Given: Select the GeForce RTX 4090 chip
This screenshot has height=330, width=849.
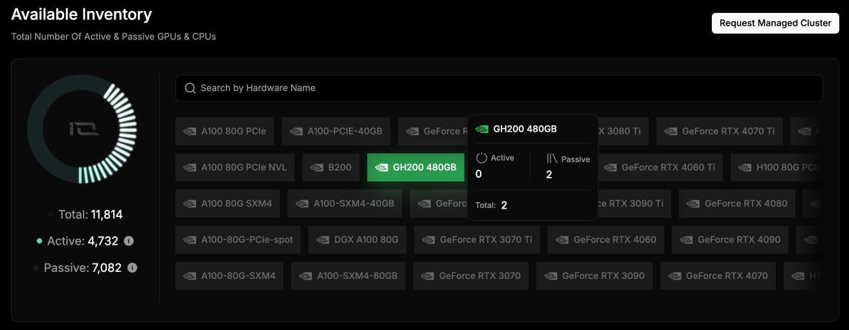Looking at the screenshot, I should tap(730, 240).
